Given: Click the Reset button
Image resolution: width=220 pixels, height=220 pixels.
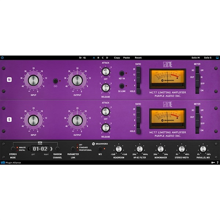Looking at the screenshot, I should (x=138, y=58).
